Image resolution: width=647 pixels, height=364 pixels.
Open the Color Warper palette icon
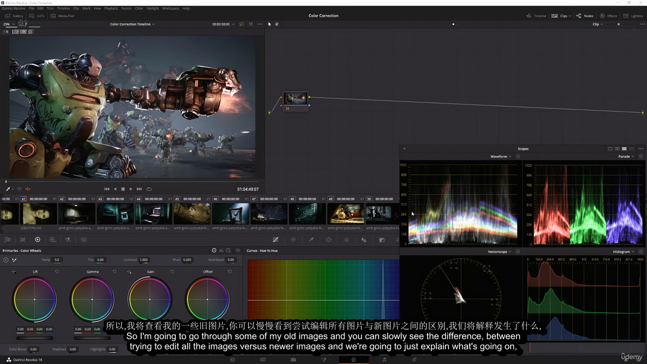tap(293, 239)
